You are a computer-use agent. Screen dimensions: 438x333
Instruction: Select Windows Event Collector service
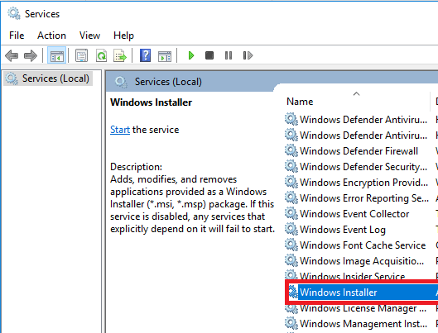click(354, 214)
